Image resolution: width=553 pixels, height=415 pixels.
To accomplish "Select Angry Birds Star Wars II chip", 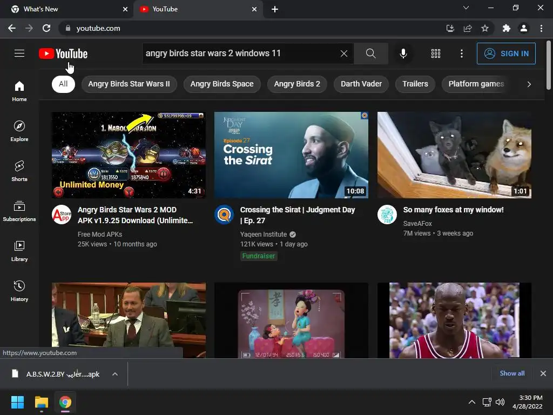I will pyautogui.click(x=129, y=84).
